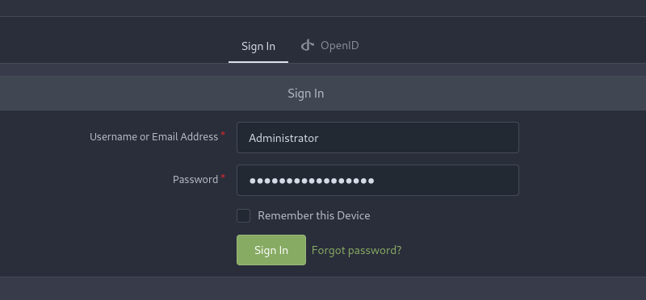This screenshot has width=646, height=300.
Task: Select the Sign In tab
Action: pos(258,46)
